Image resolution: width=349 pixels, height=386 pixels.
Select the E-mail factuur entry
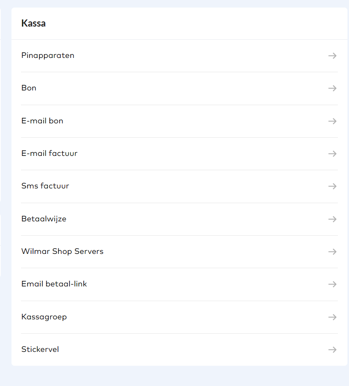point(50,154)
